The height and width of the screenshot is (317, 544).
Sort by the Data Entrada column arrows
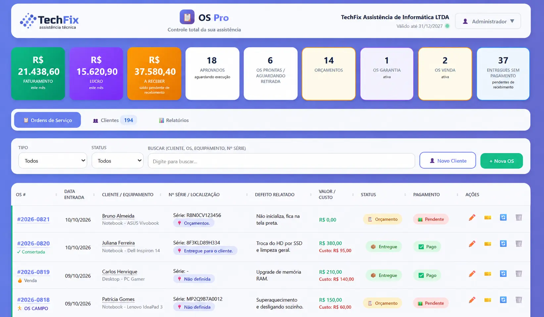tap(94, 195)
